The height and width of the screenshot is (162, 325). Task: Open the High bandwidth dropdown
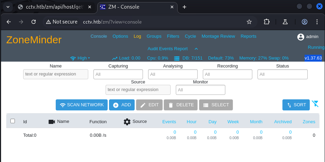80,58
